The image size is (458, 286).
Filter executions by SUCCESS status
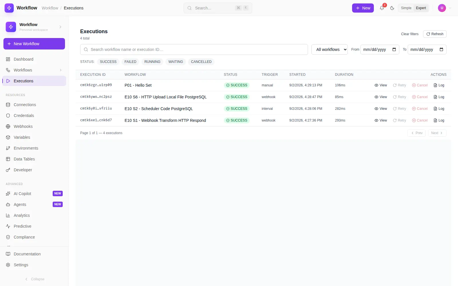tap(108, 62)
